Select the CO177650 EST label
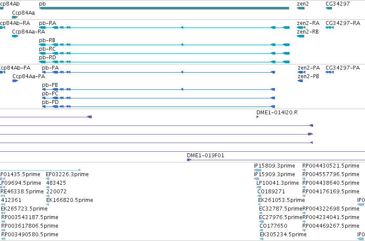The image size is (365, 241). pos(274,226)
